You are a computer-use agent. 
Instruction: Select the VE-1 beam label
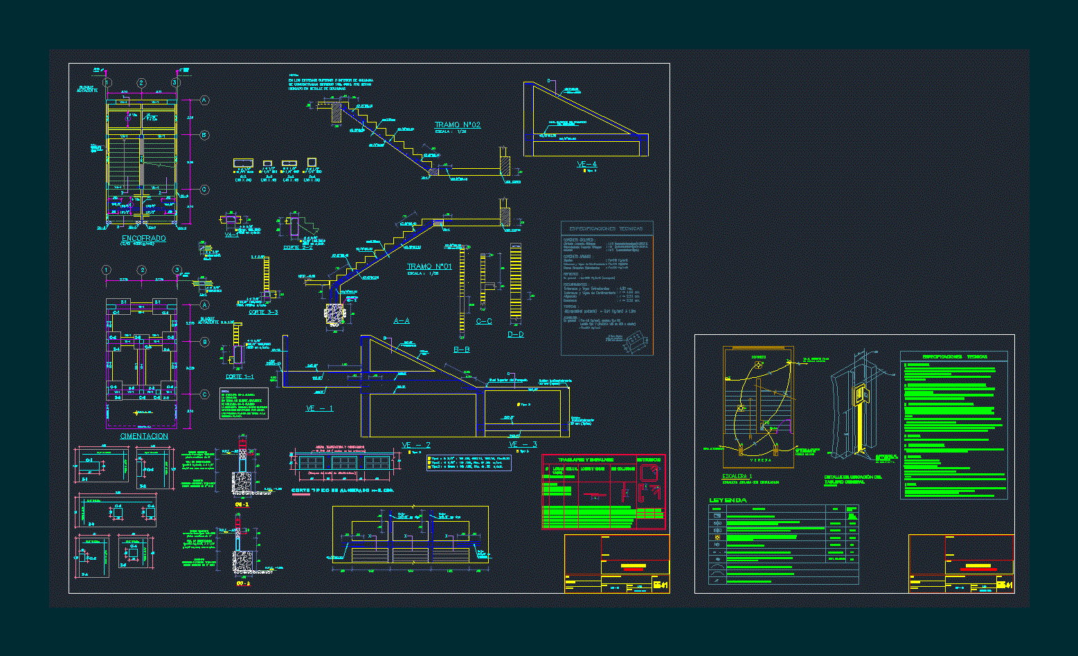tap(319, 408)
